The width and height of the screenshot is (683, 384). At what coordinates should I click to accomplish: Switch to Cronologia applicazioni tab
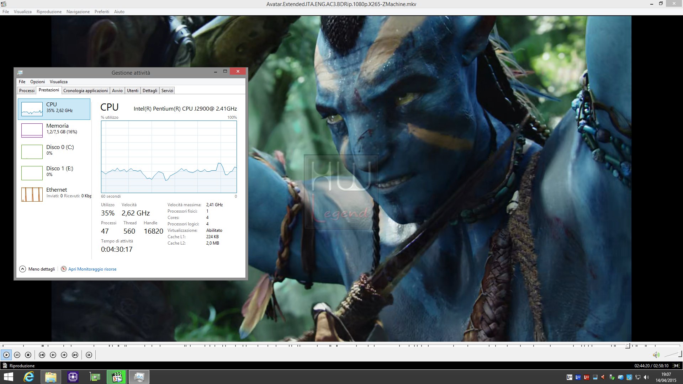click(85, 91)
